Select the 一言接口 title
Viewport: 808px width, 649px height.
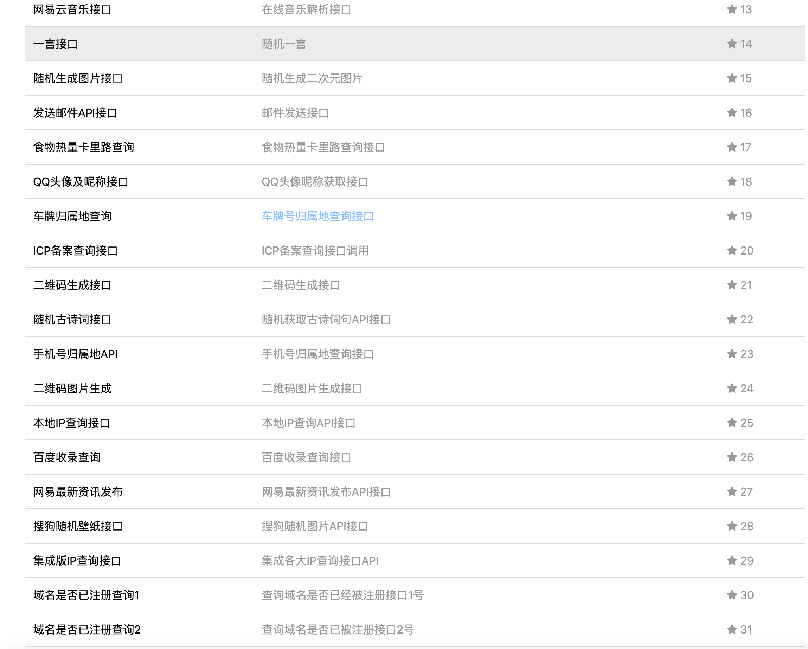pos(56,44)
